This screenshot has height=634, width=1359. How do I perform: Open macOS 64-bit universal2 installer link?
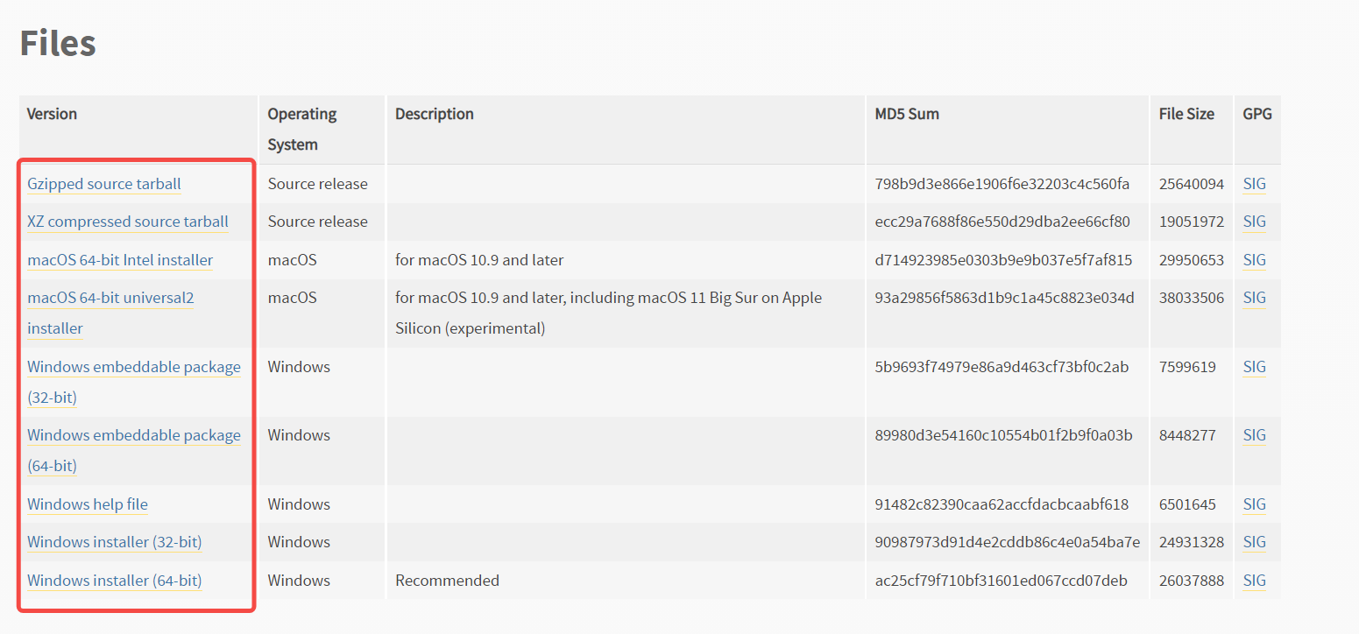pos(110,298)
